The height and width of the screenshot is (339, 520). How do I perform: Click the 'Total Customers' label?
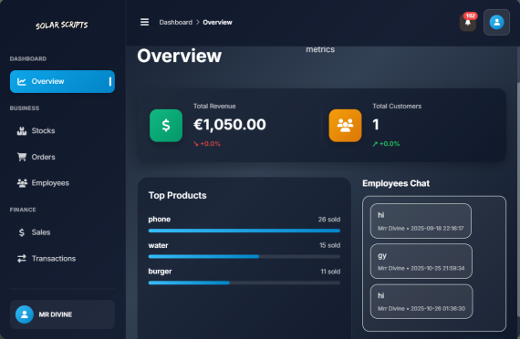397,106
